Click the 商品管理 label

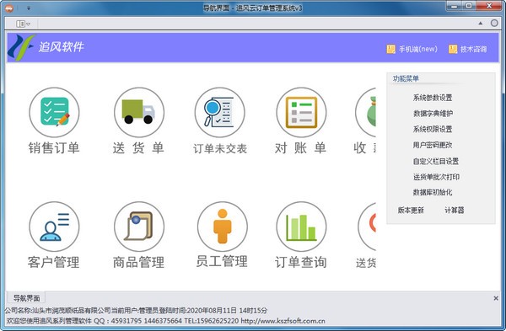(x=138, y=262)
